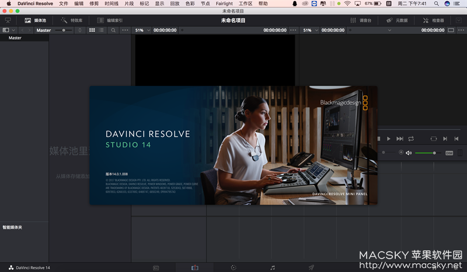Switch to the Fairlight music note page tab
The image size is (467, 272).
273,267
